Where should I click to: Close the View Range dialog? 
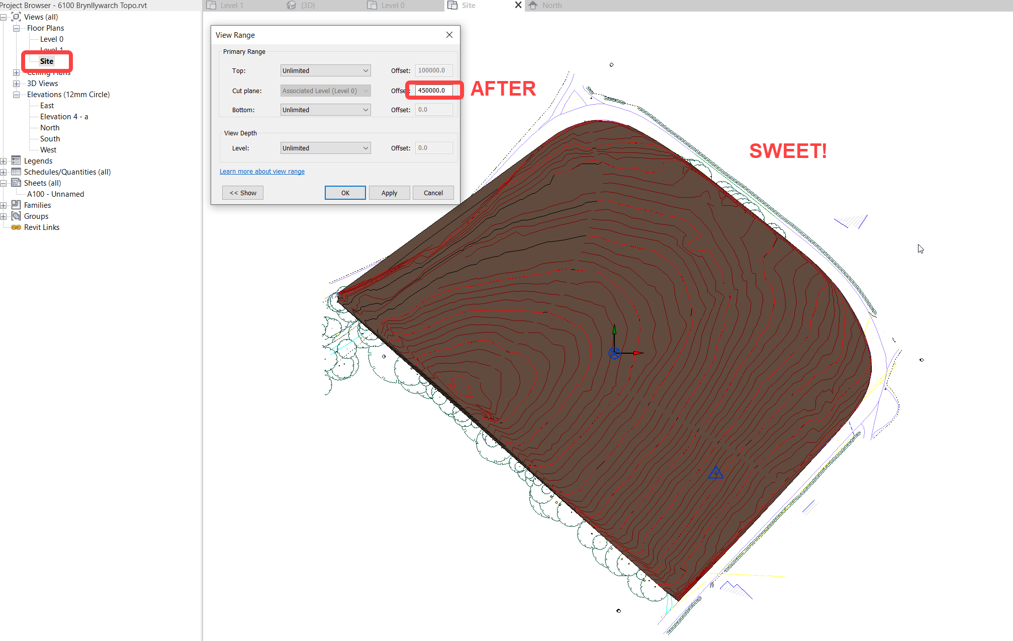pyautogui.click(x=449, y=35)
